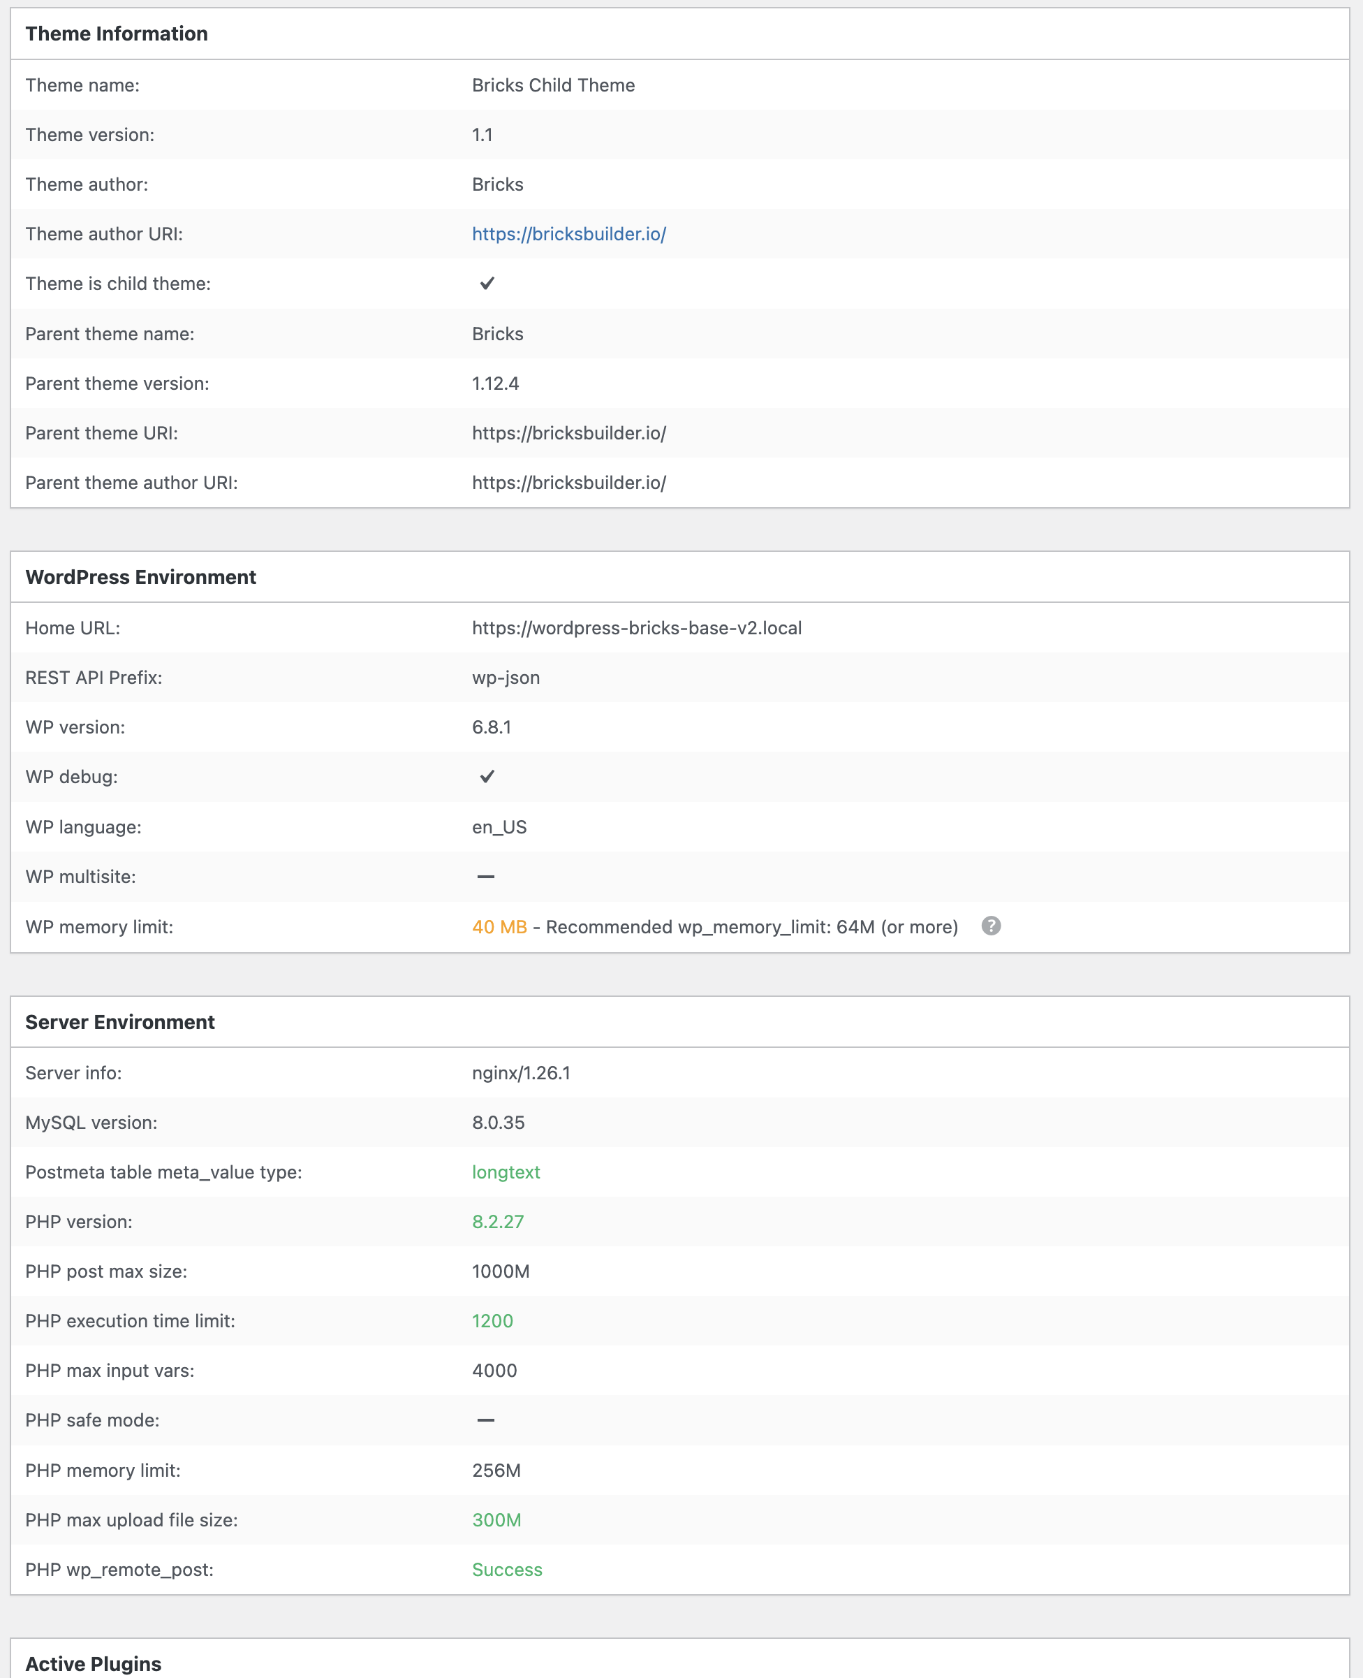1363x1678 pixels.
Task: Click the 'Active Plugins' section heading
Action: 94,1664
